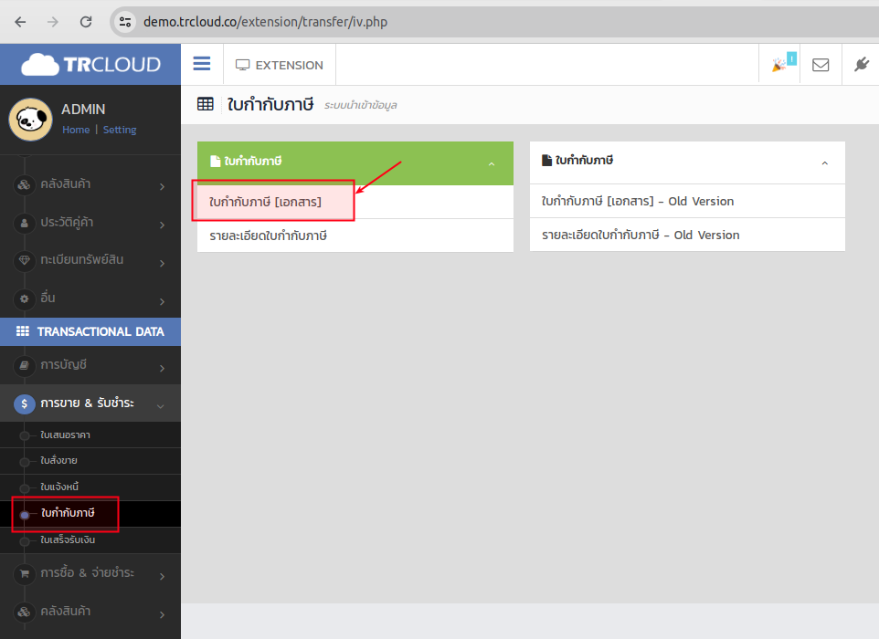Click the ADMIN username text
The image size is (879, 639).
point(83,110)
